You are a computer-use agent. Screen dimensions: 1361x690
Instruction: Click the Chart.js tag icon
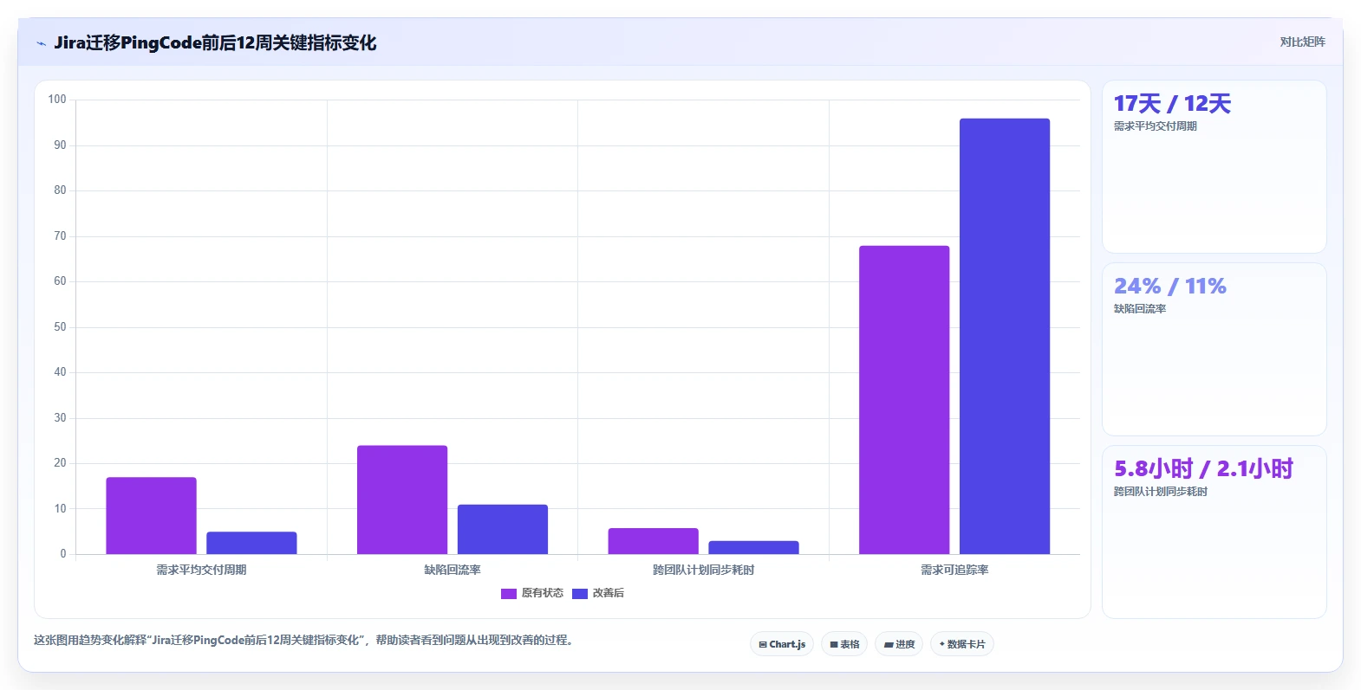(763, 644)
